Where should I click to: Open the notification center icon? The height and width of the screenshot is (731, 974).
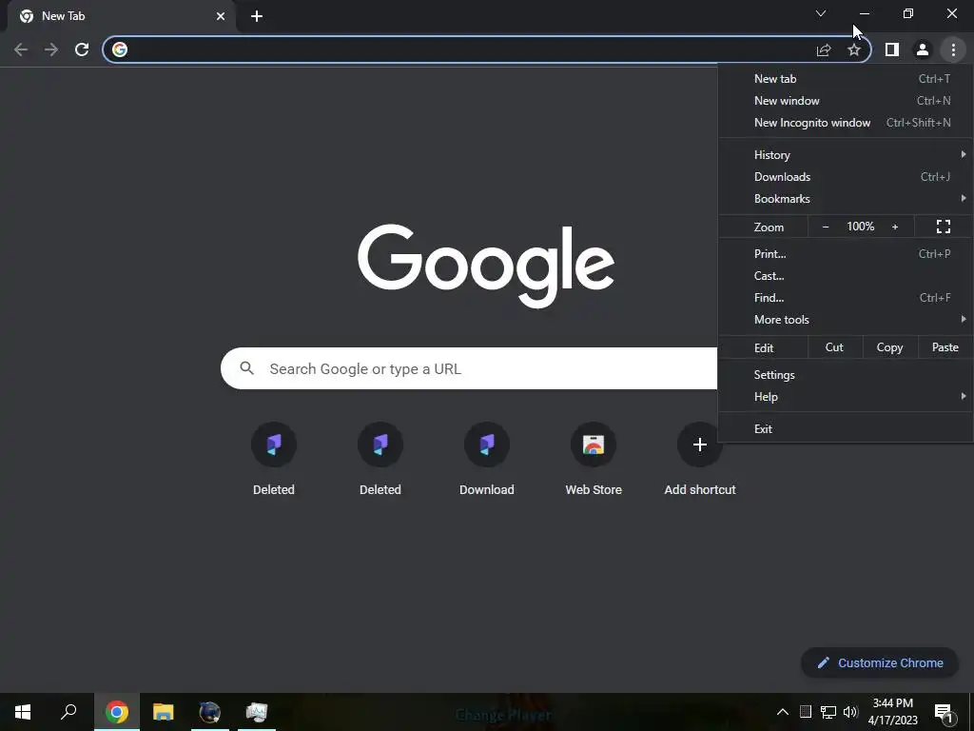945,712
